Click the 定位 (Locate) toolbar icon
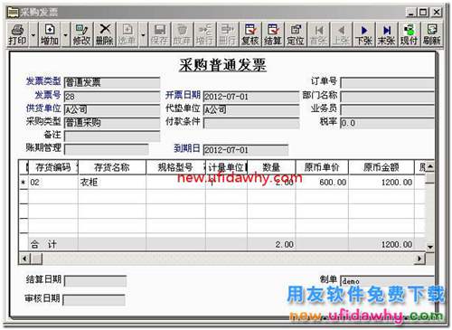The height and width of the screenshot is (330, 452). click(x=296, y=34)
